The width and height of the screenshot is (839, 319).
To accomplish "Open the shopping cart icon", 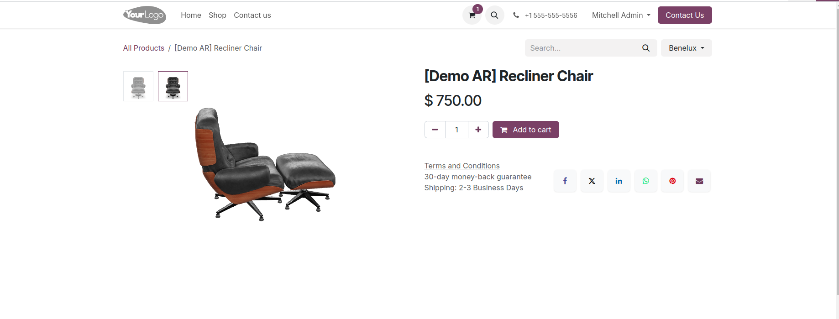I will (472, 16).
